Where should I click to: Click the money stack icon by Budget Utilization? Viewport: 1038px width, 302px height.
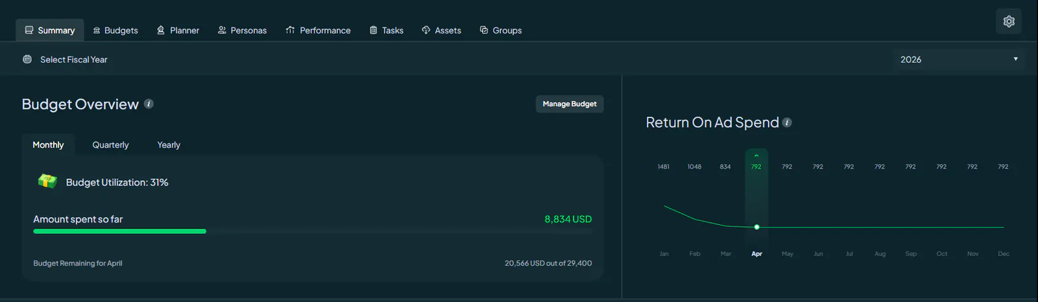(x=47, y=181)
